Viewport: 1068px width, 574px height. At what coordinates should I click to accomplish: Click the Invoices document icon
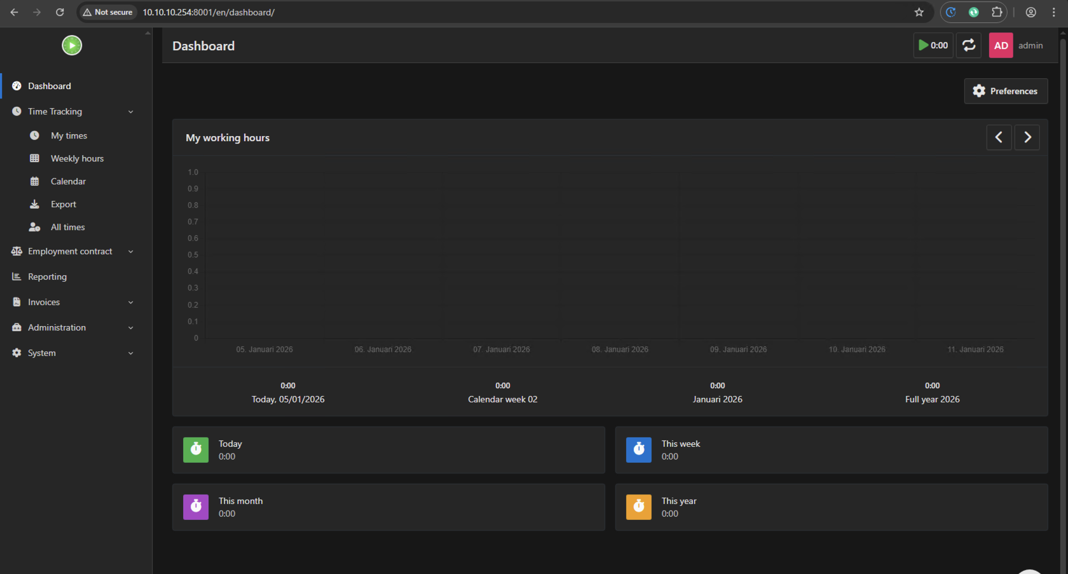(x=17, y=302)
